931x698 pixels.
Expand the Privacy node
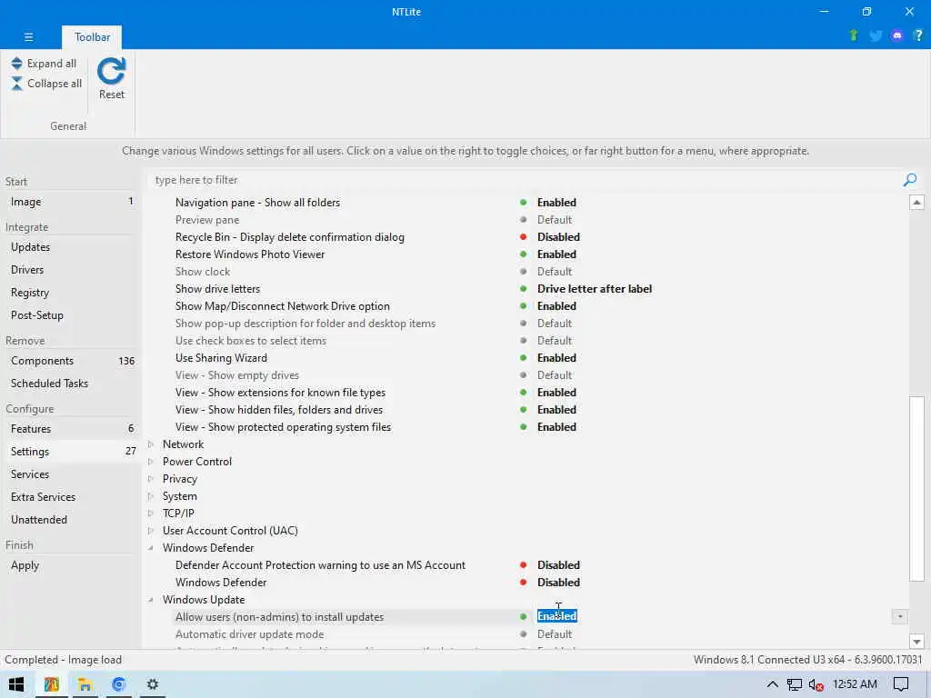tap(151, 478)
